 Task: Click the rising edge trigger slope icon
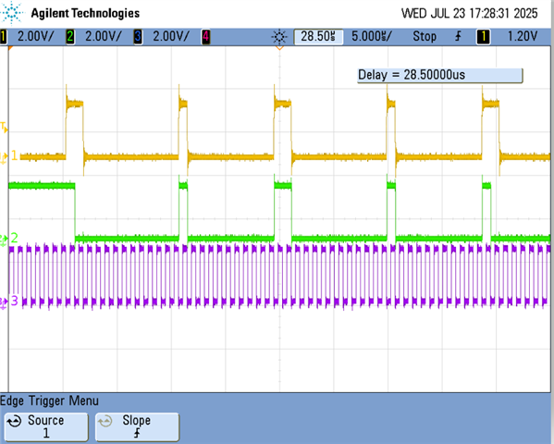point(458,36)
